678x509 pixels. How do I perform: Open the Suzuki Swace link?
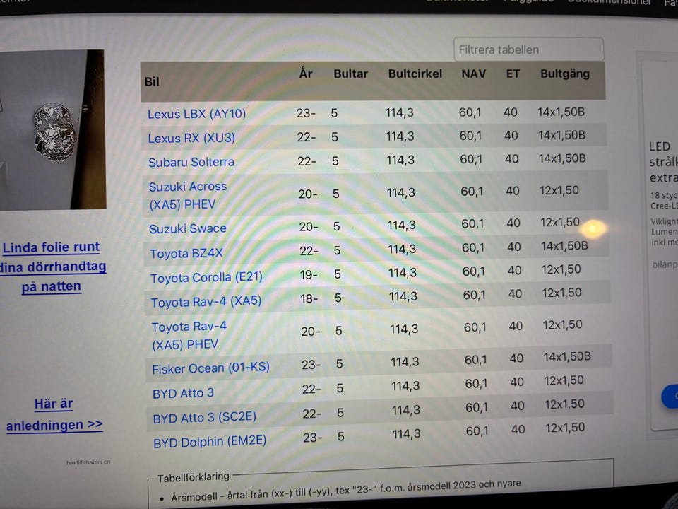(x=188, y=228)
